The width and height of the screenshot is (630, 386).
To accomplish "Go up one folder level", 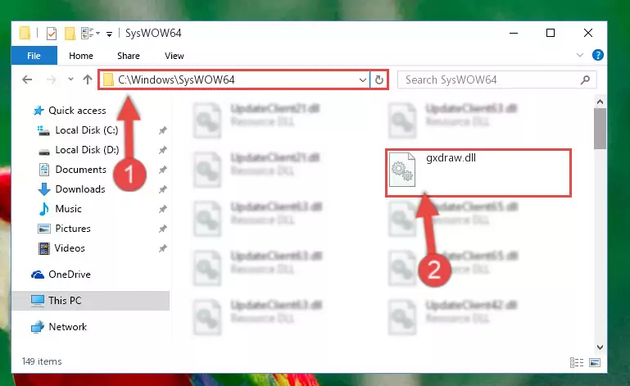I will click(88, 79).
